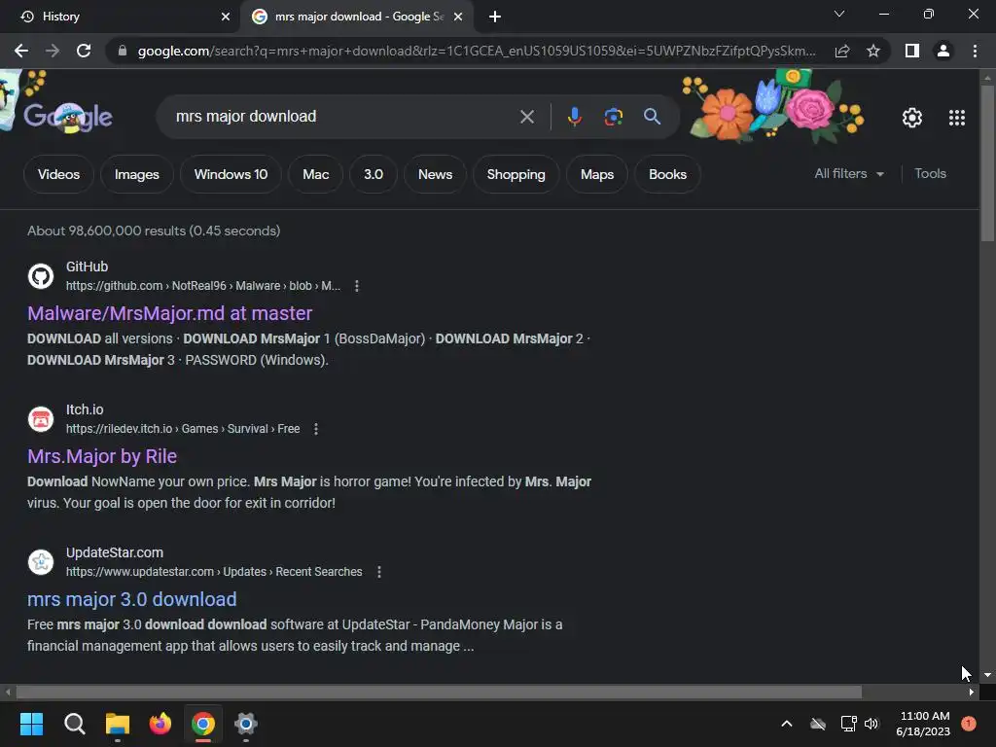The image size is (996, 747).
Task: Filter results by Images
Action: click(136, 174)
